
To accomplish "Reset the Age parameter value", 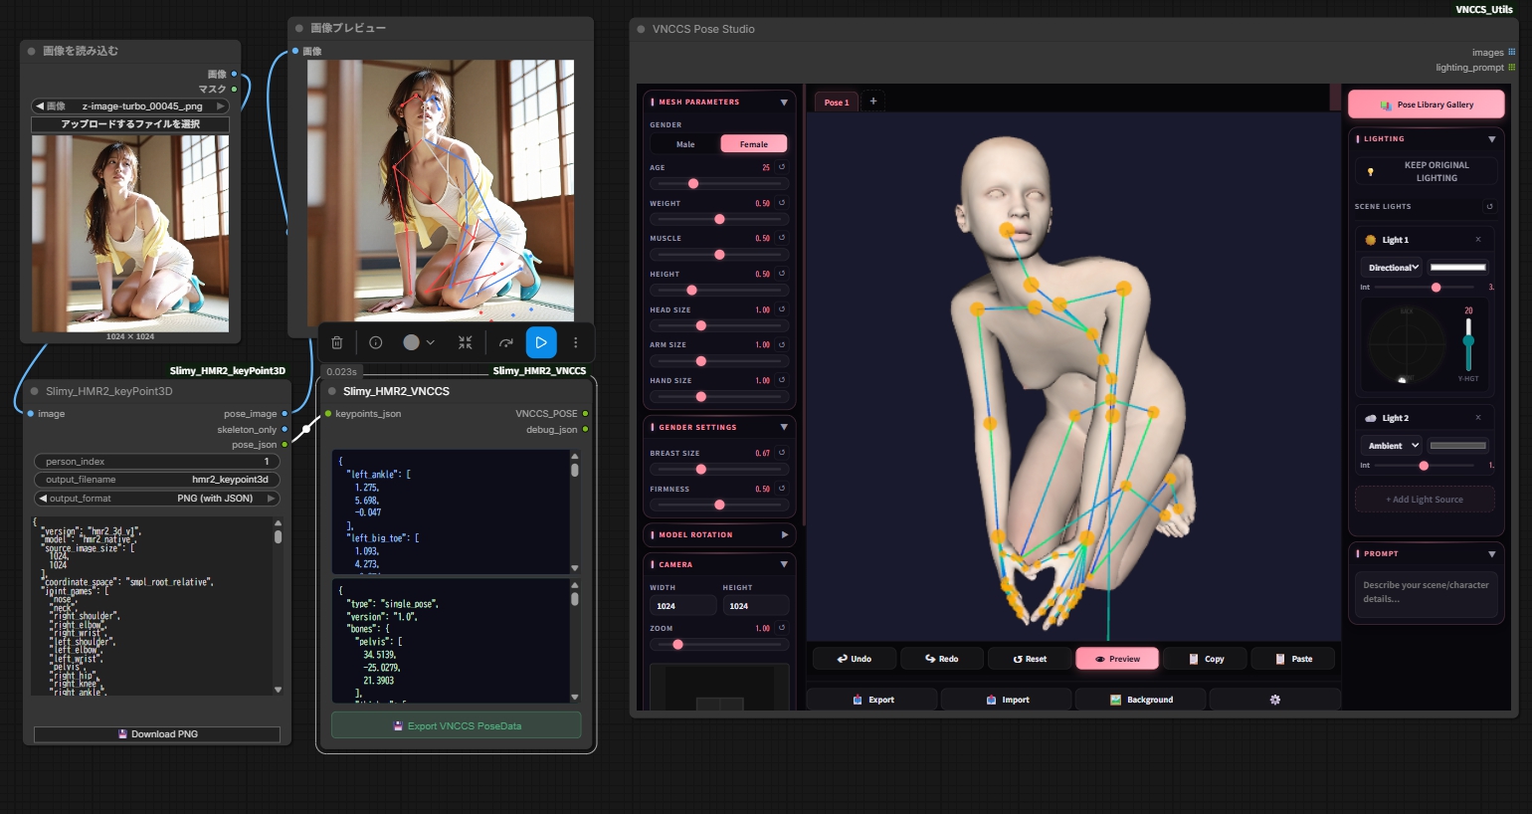I will click(x=782, y=167).
